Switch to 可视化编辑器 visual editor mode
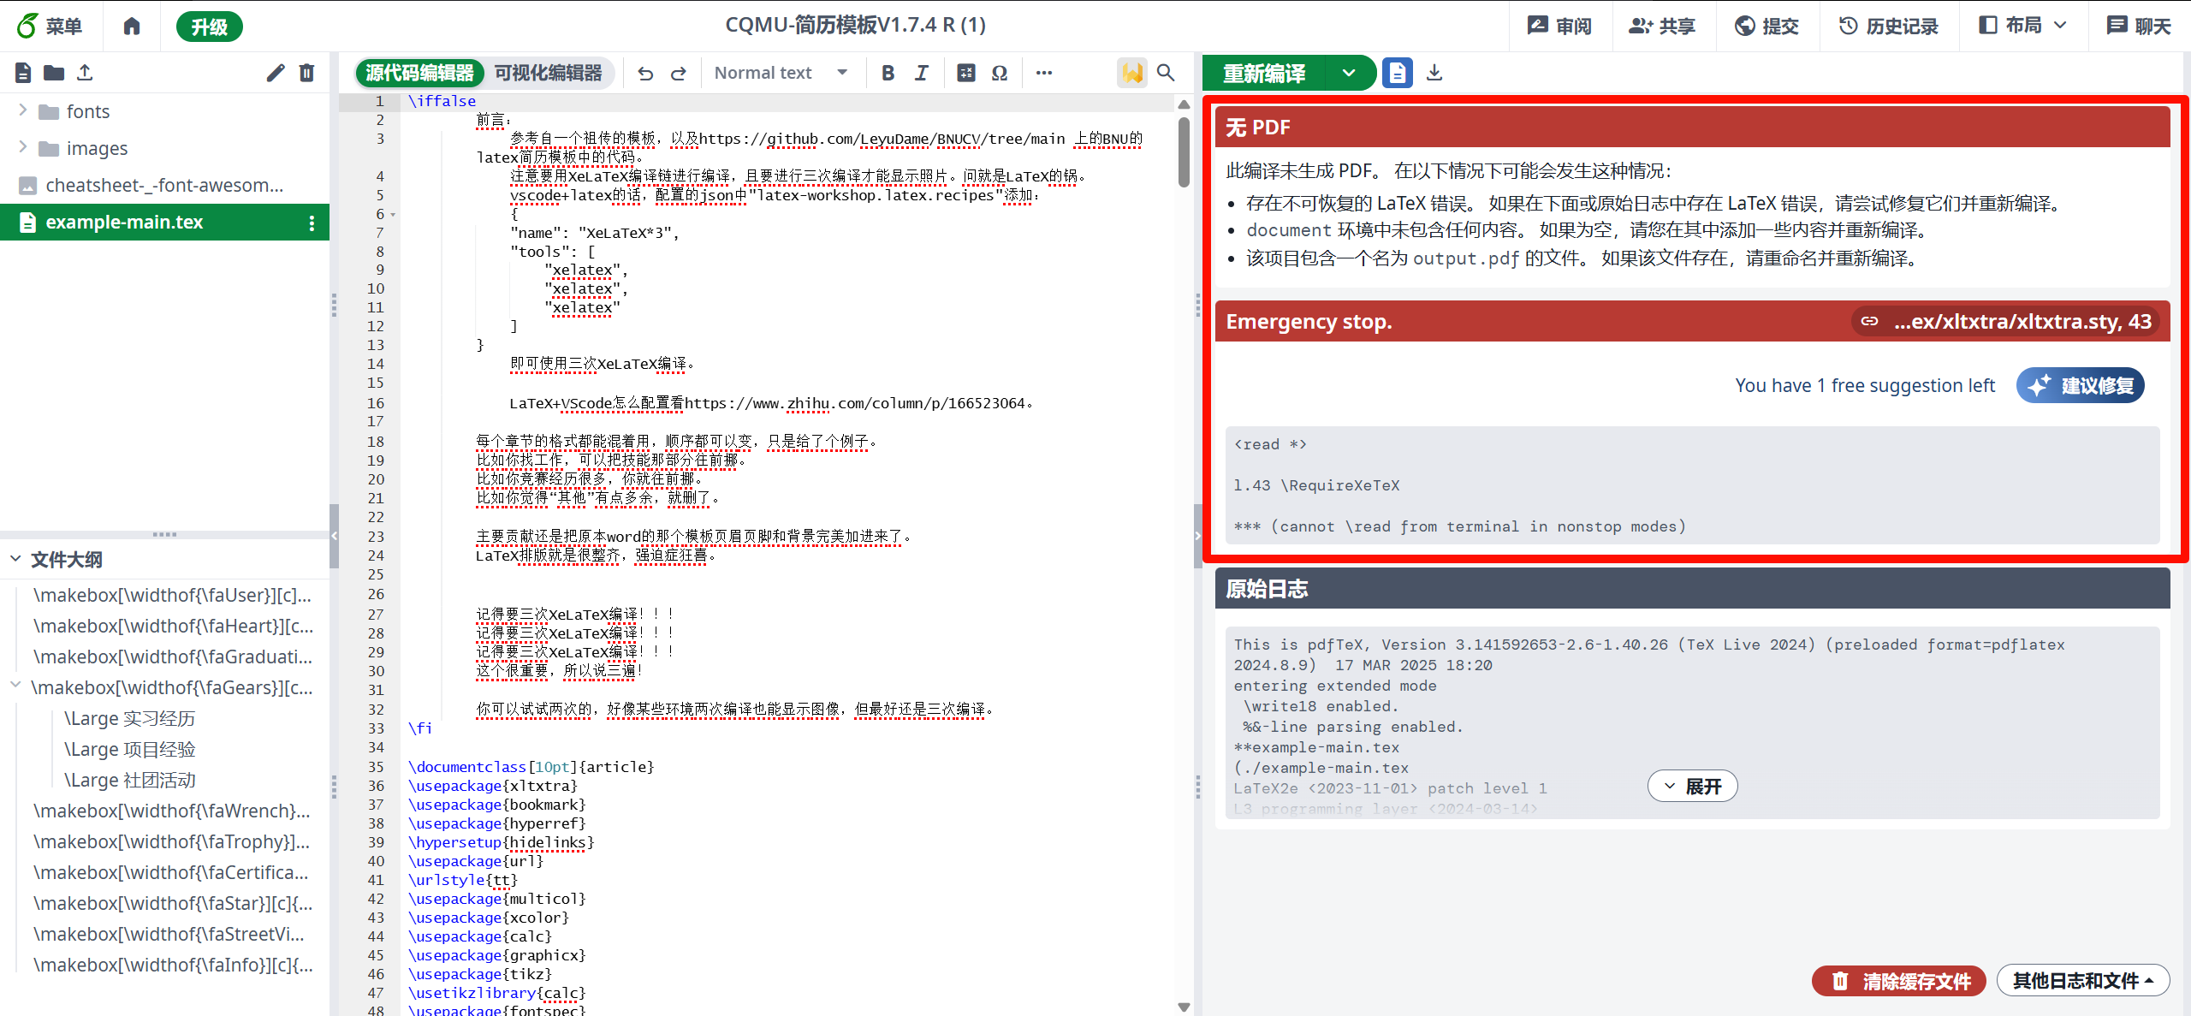The image size is (2191, 1016). [x=549, y=73]
